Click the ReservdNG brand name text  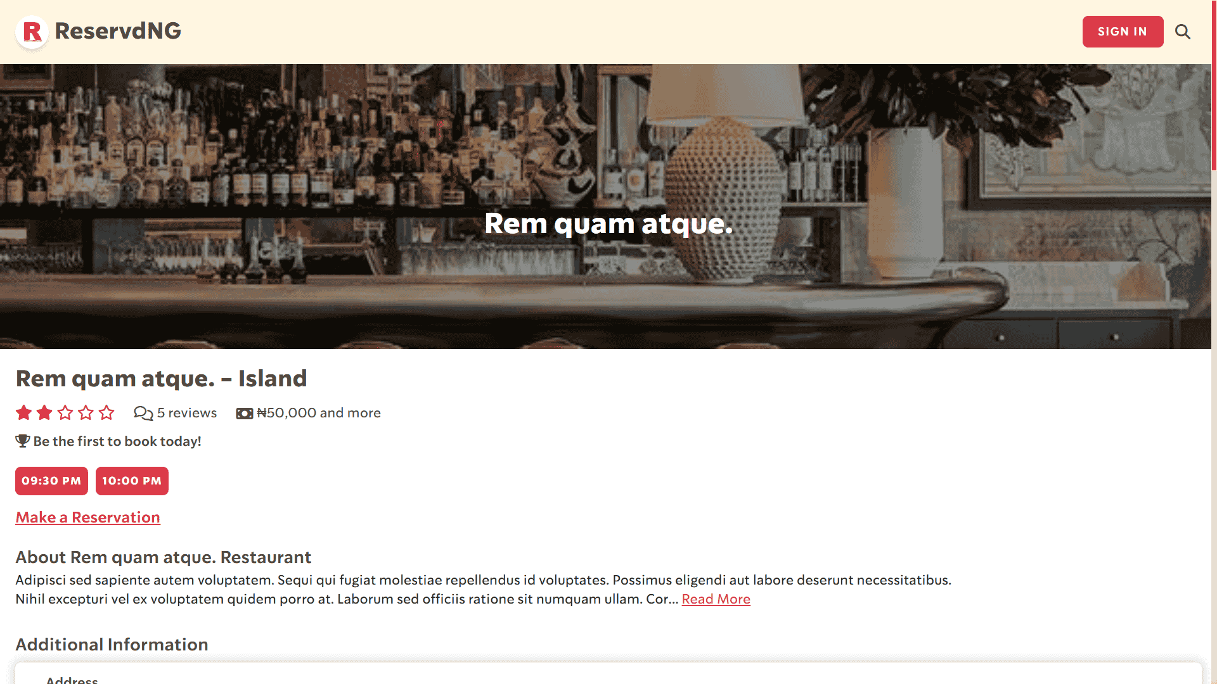(118, 31)
